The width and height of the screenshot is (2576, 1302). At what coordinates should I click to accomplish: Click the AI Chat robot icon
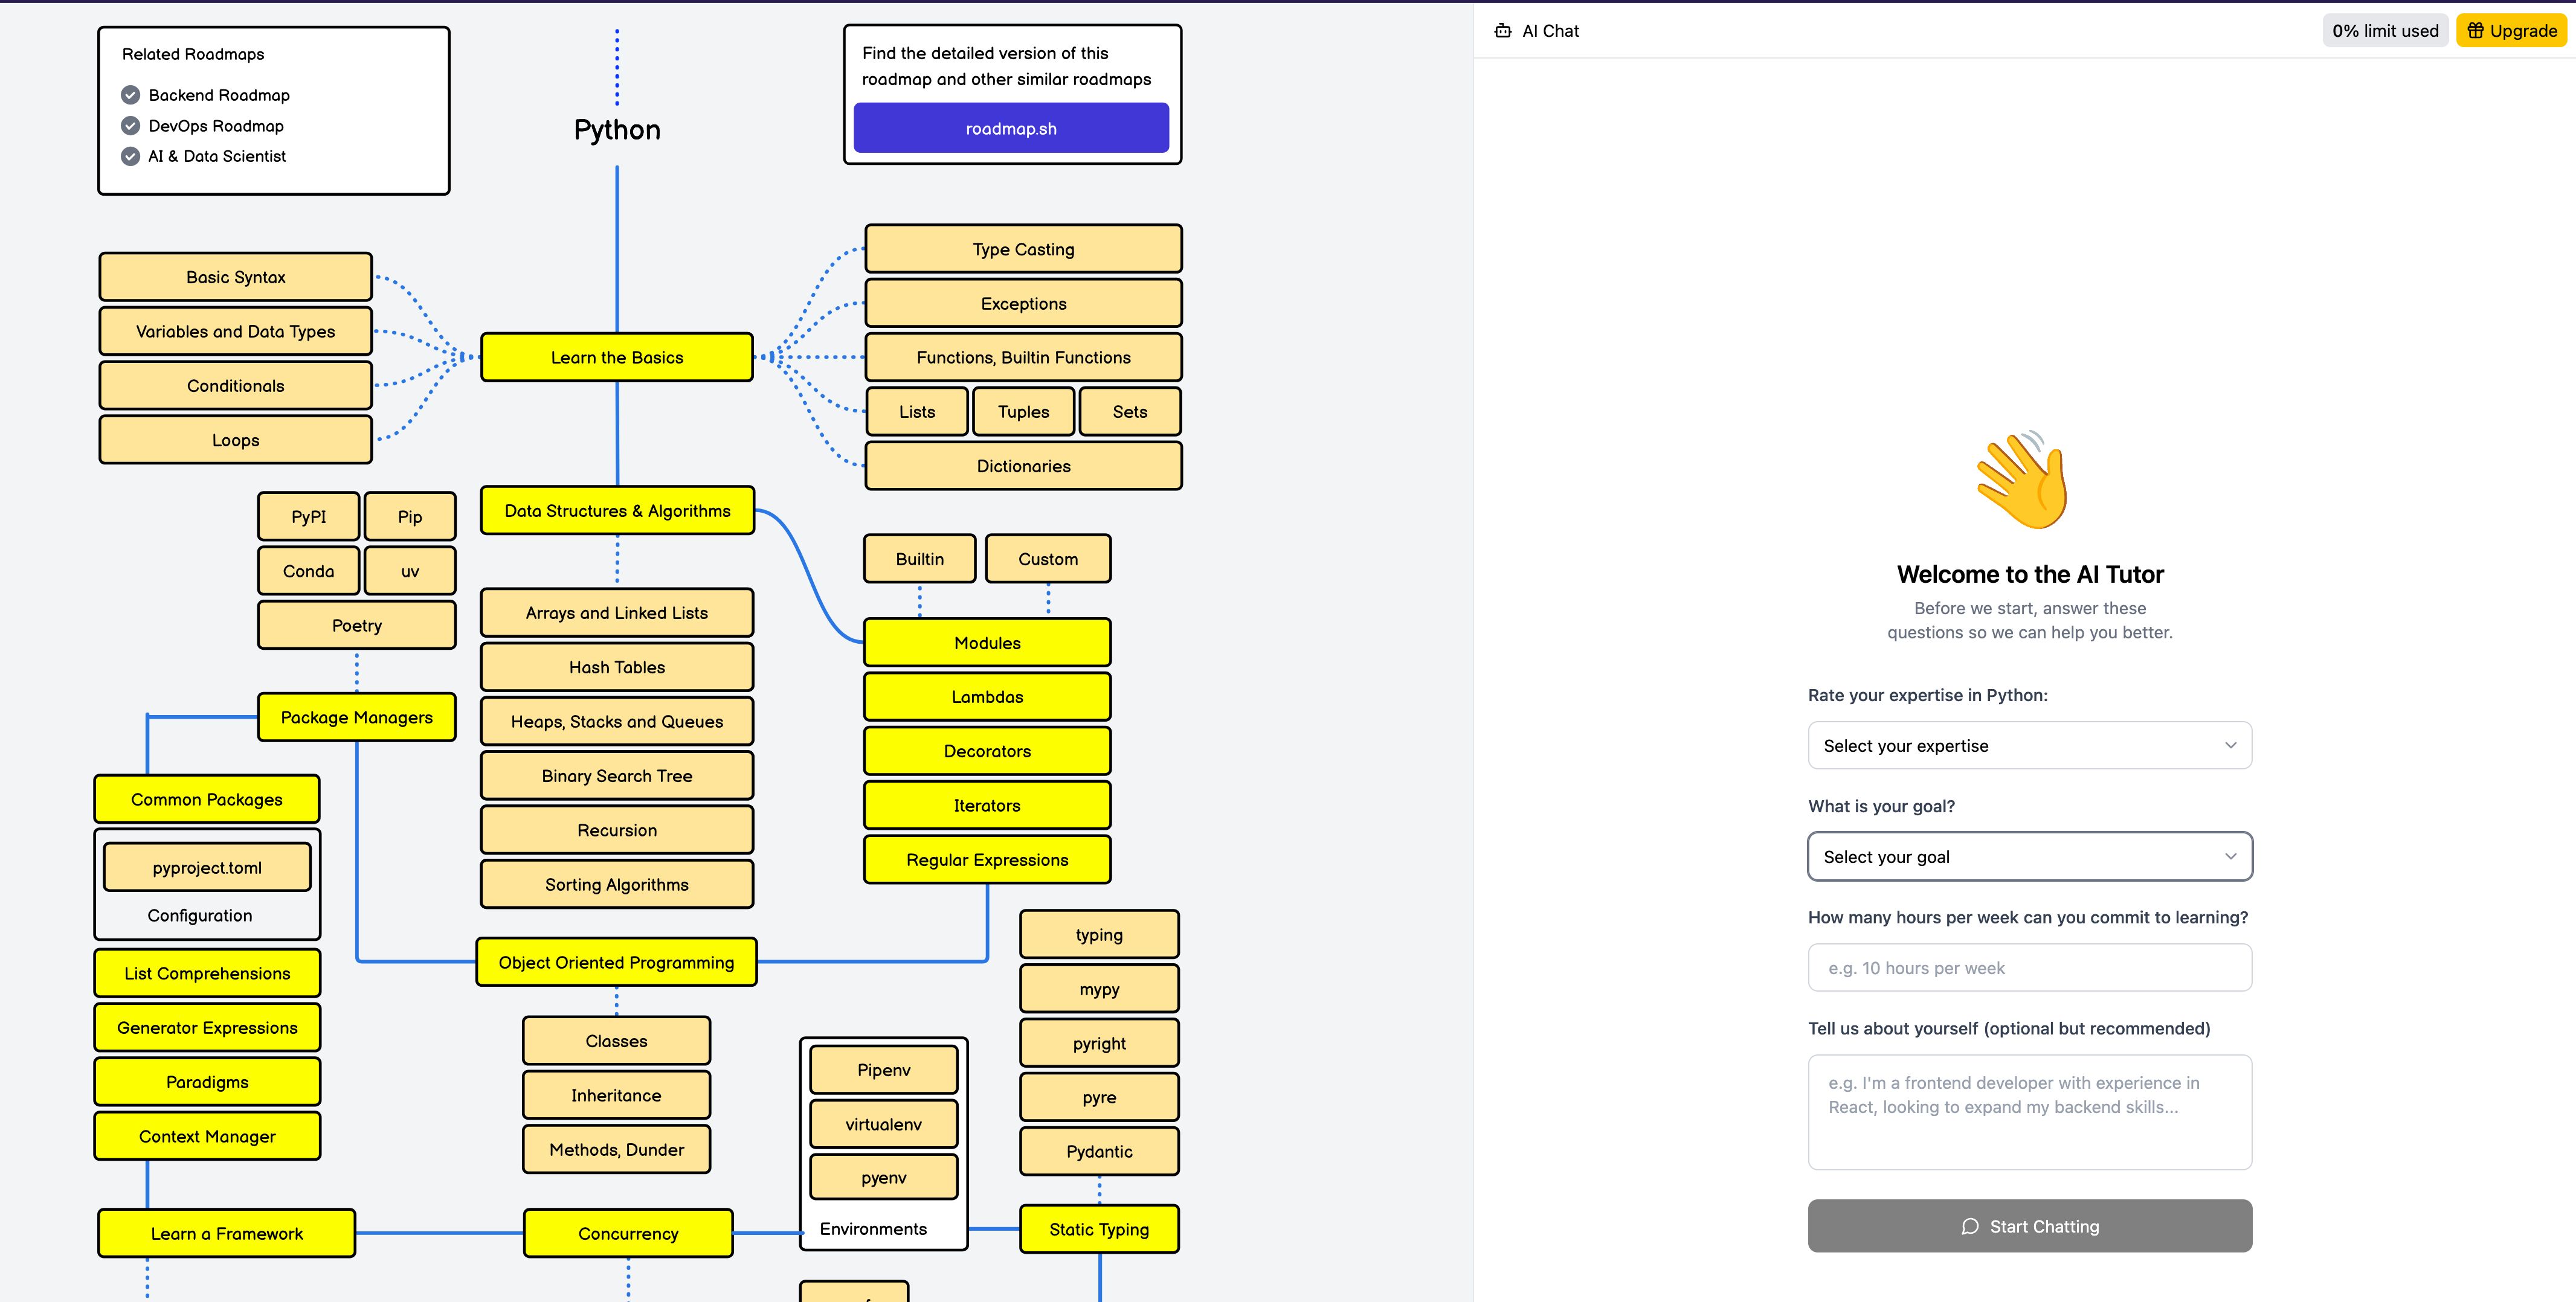(x=1502, y=31)
